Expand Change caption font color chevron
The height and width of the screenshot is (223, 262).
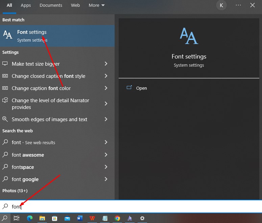(106, 88)
